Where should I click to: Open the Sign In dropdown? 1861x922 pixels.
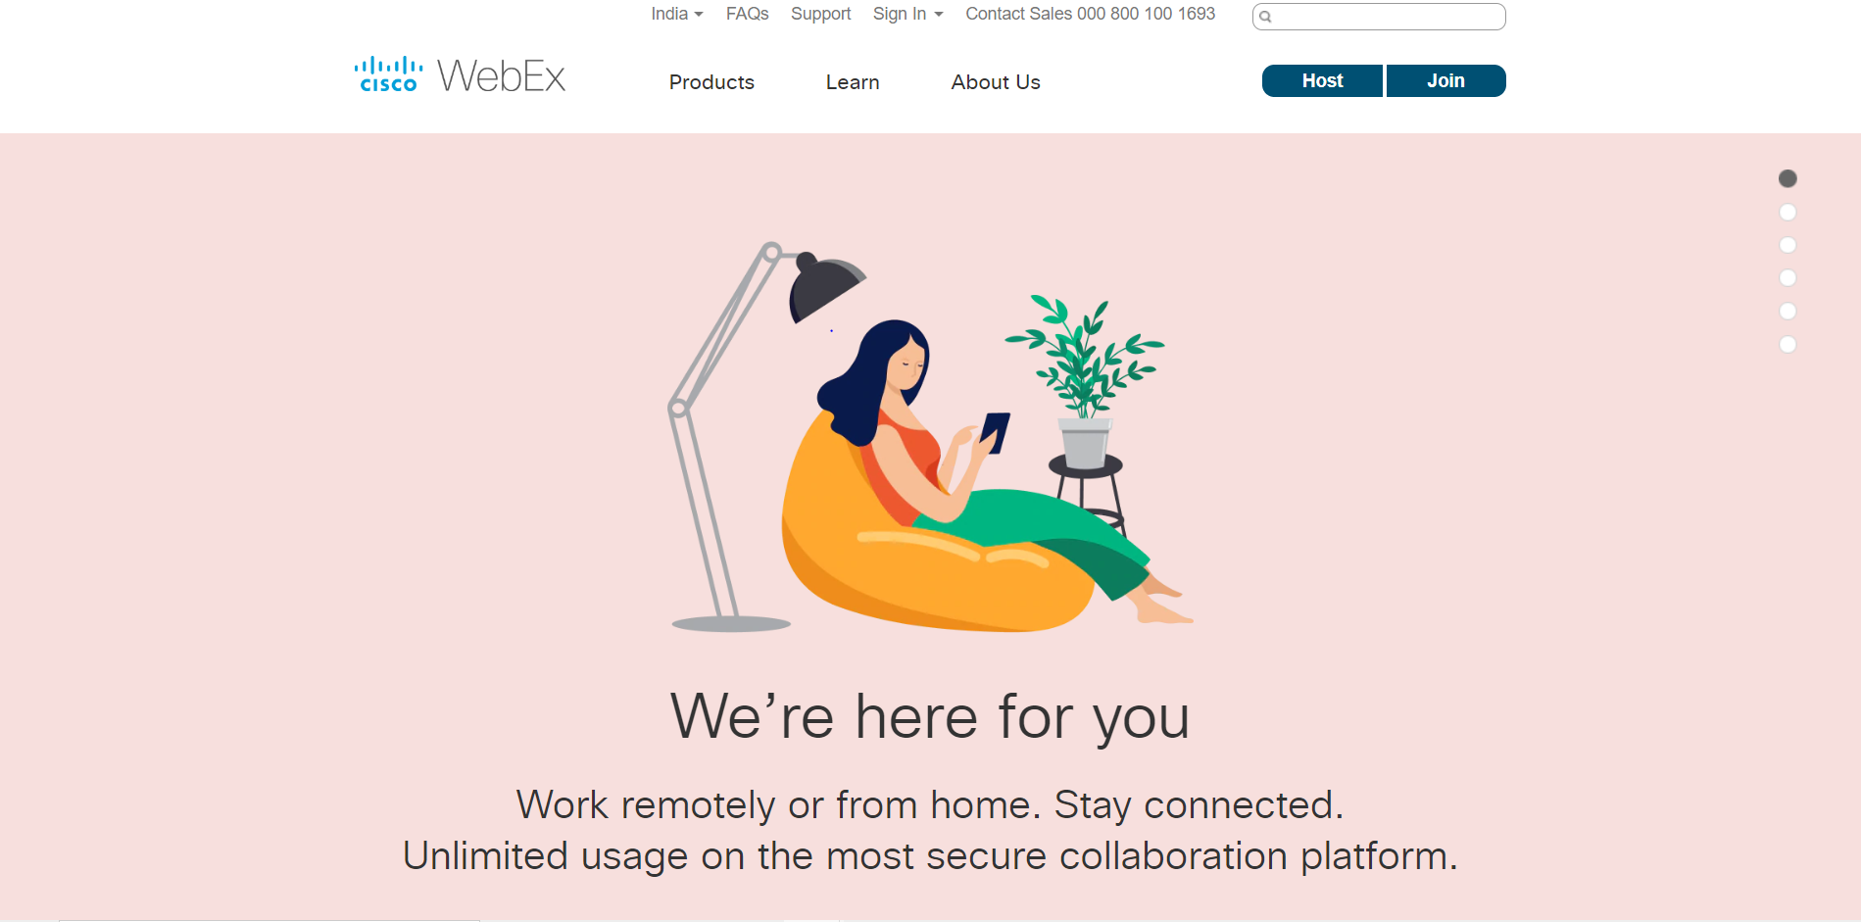tap(907, 14)
